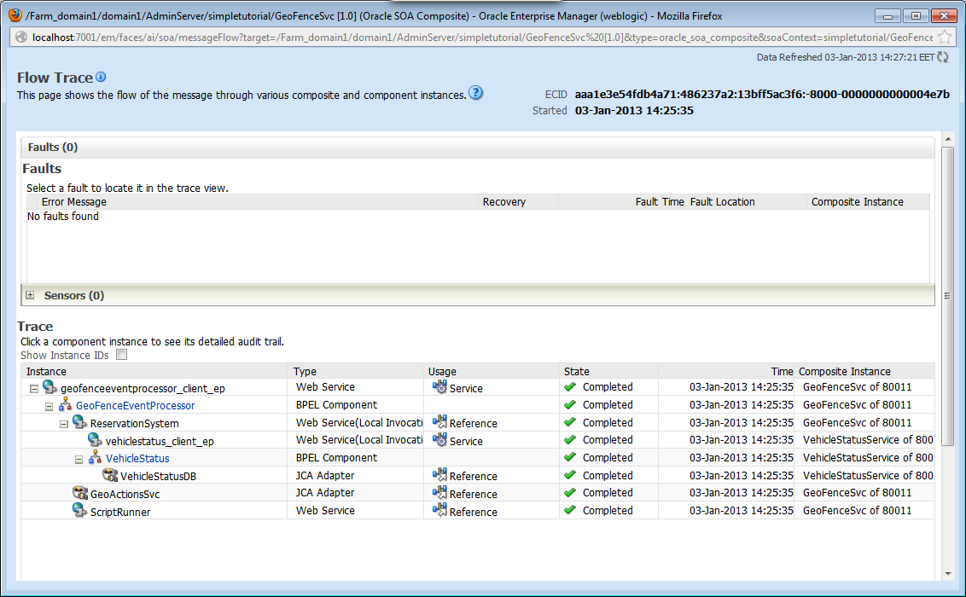Viewport: 966px width, 597px height.
Task: Click the VehicleStatusDB adapter icon
Action: coord(110,475)
